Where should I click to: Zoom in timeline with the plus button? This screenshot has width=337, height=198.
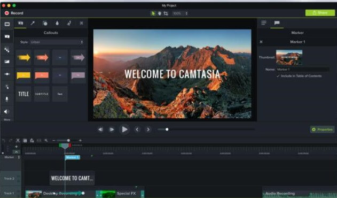tap(80, 141)
